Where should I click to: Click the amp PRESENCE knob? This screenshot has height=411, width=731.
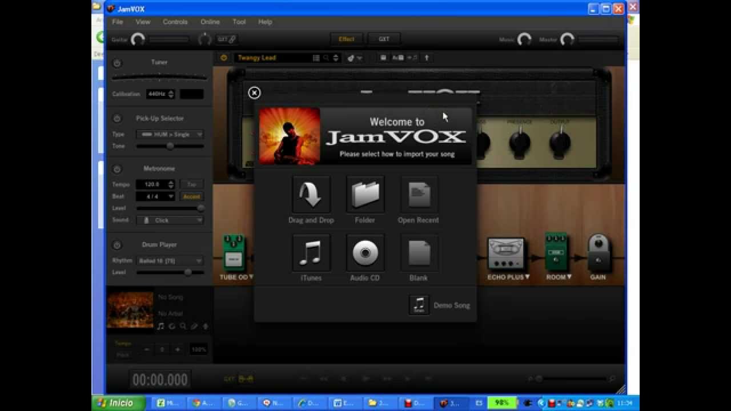tap(520, 142)
